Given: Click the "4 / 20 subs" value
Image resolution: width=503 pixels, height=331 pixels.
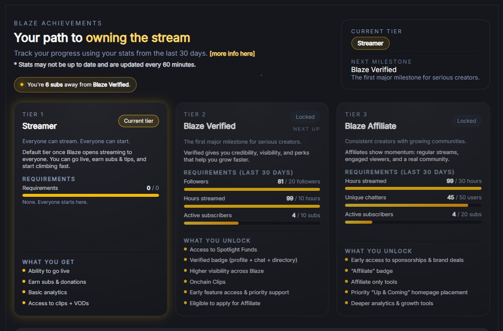Looking at the screenshot, I should click(466, 214).
